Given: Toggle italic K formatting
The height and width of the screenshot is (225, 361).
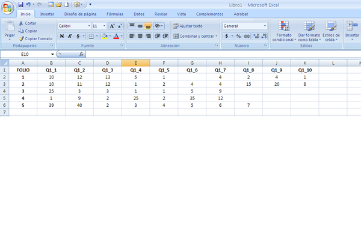Looking at the screenshot, I should pyautogui.click(x=70, y=36).
